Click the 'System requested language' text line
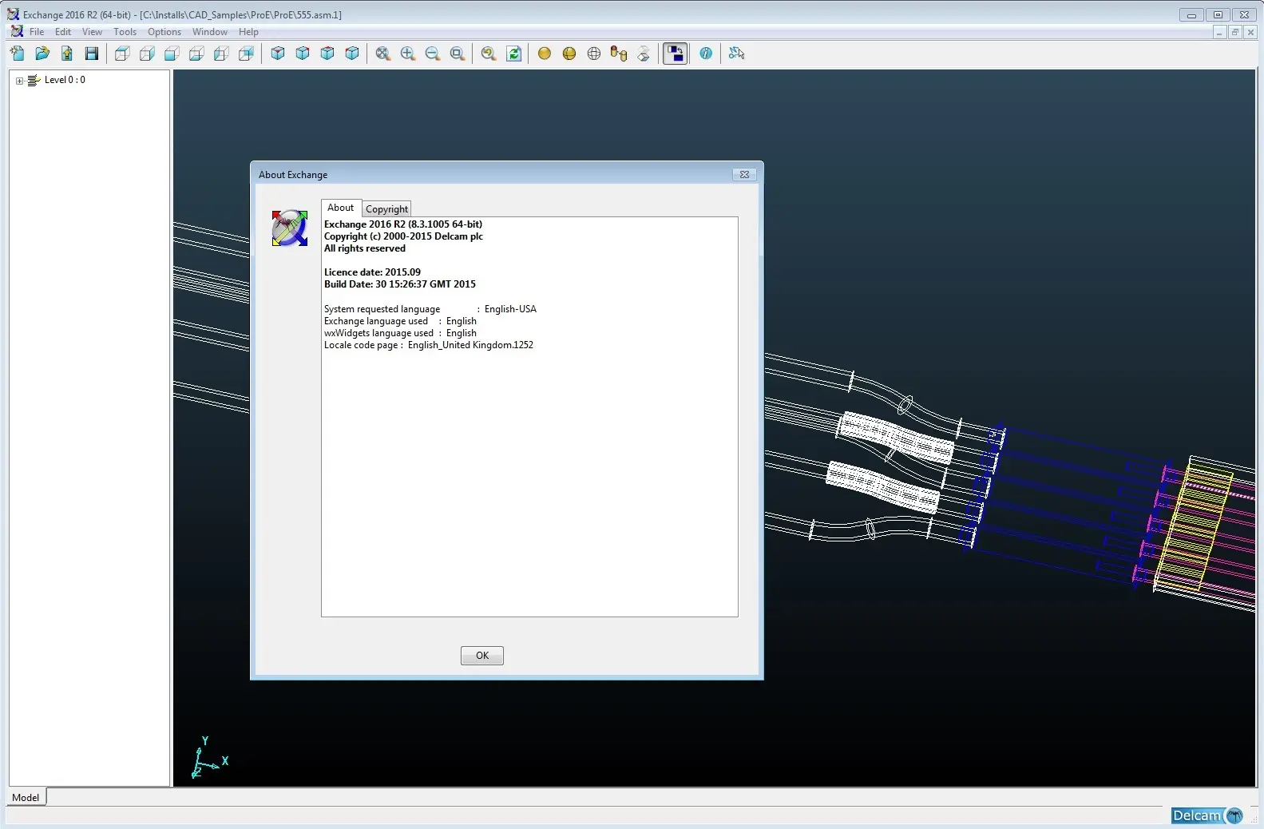 tap(430, 309)
